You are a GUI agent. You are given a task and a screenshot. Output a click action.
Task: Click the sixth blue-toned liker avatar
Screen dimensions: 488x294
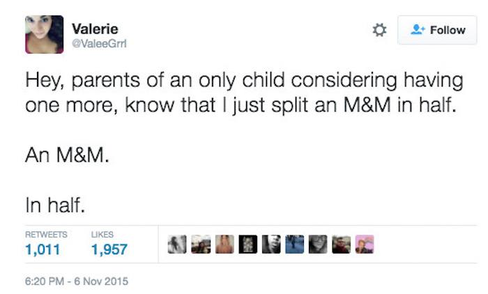click(x=294, y=244)
